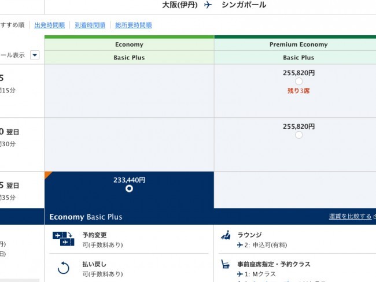Select the 255,820円 fare with 残り3席
Viewport: 376px width, 282px height.
298,81
